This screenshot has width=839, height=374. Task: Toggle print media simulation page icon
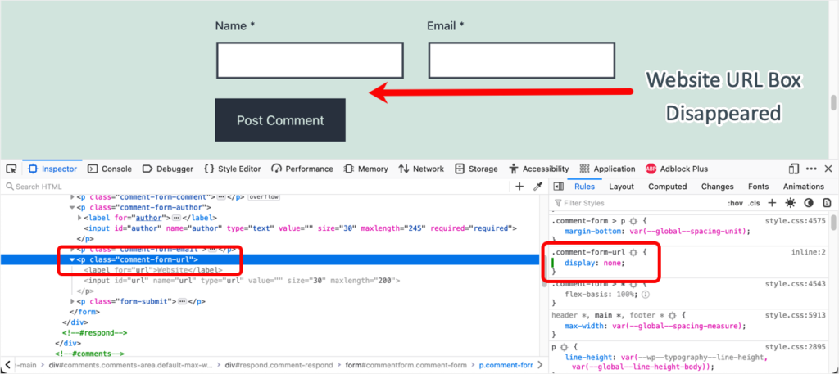[x=827, y=202]
